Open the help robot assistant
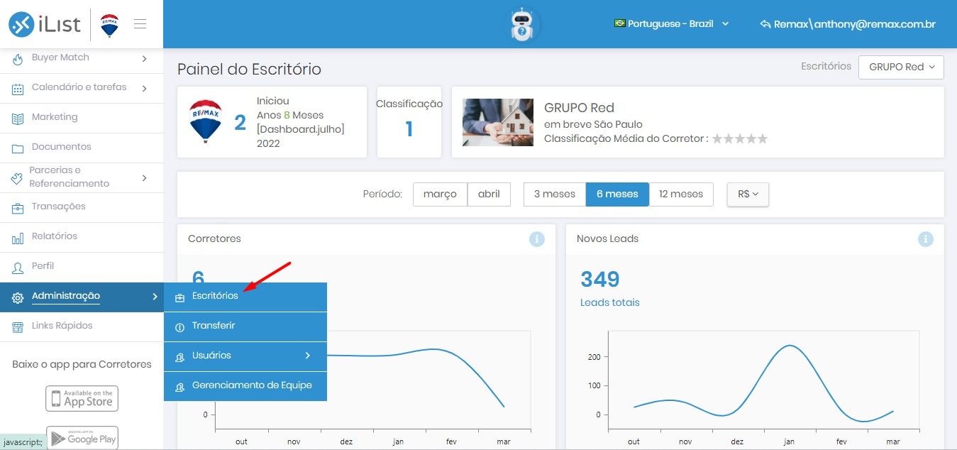 522,24
